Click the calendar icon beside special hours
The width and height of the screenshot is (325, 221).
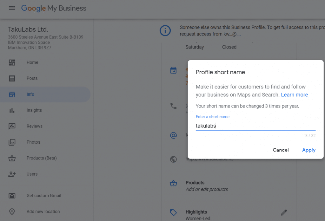pyautogui.click(x=173, y=70)
